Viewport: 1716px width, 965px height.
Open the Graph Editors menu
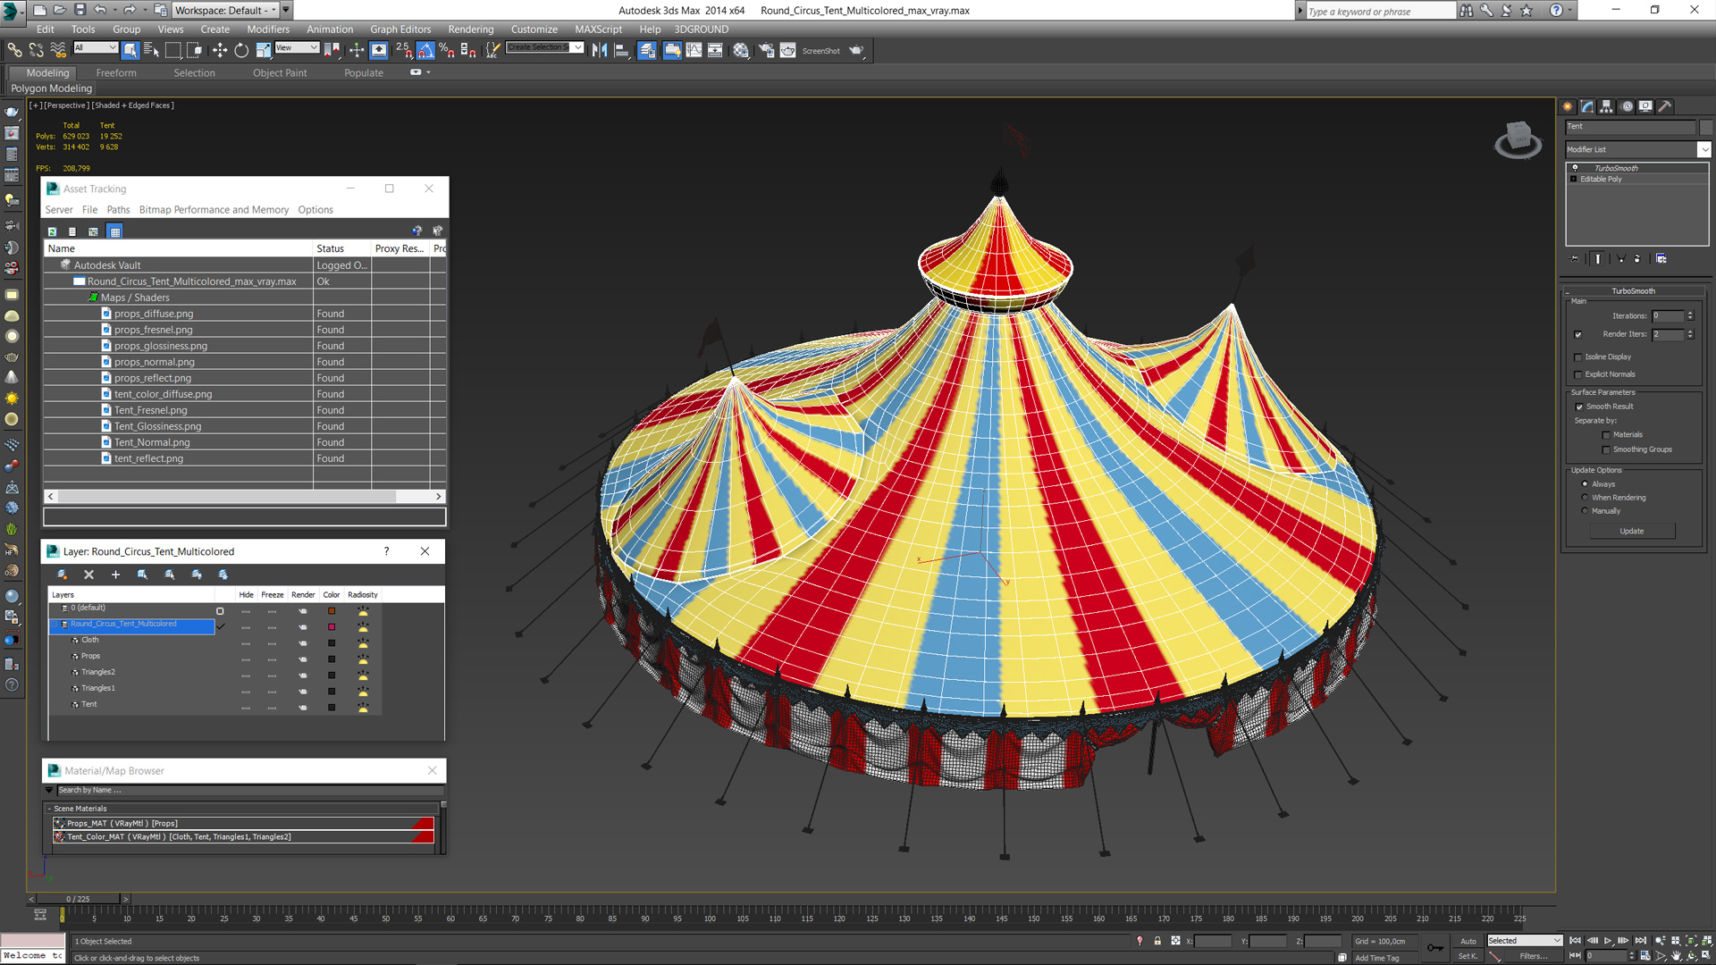click(x=400, y=29)
